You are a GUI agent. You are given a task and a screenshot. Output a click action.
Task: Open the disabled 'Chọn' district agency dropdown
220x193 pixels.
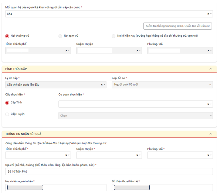[x=136, y=116]
